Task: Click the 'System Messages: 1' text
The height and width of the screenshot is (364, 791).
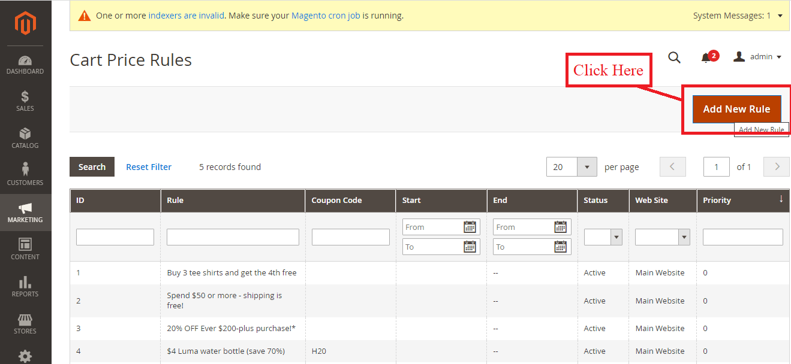Action: coord(732,16)
